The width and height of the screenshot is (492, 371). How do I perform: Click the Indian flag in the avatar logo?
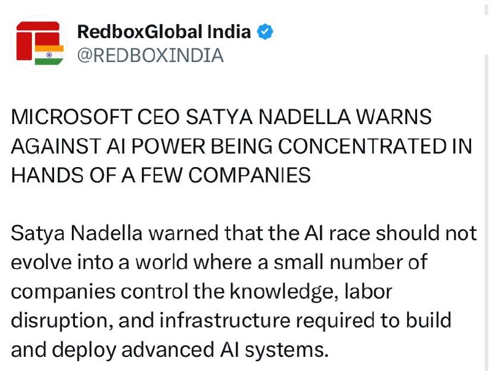49,55
